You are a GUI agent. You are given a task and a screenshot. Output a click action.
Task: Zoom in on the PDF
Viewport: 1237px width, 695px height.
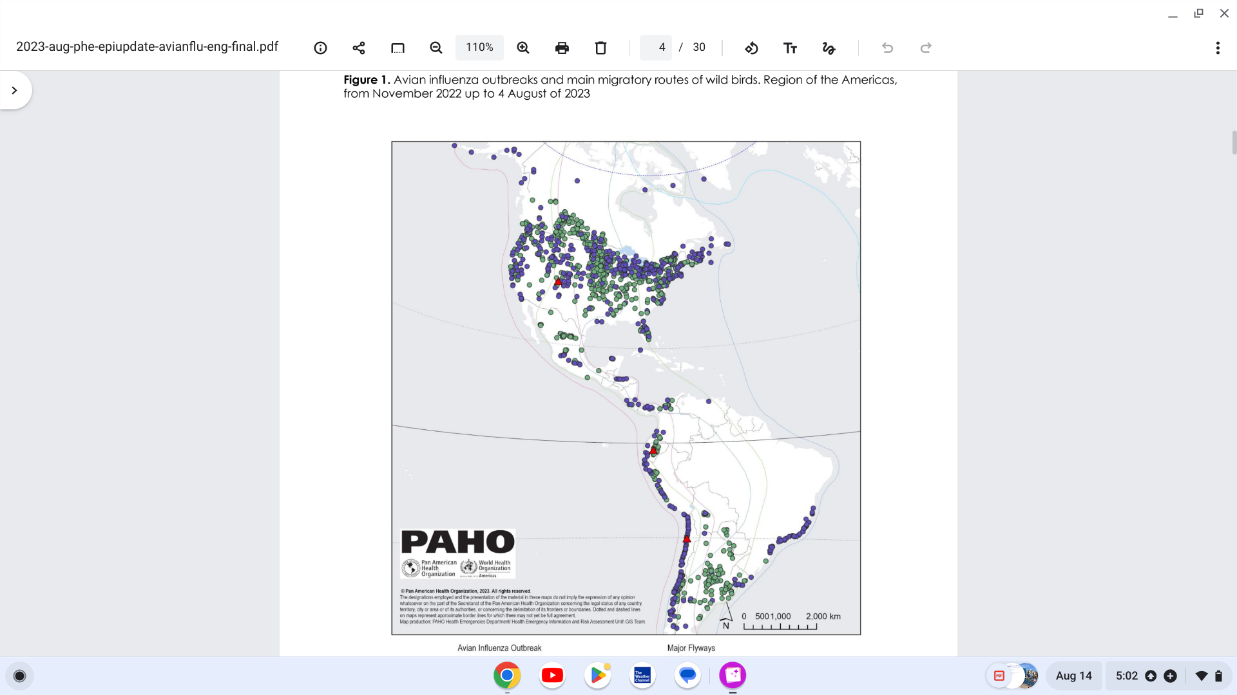(523, 48)
